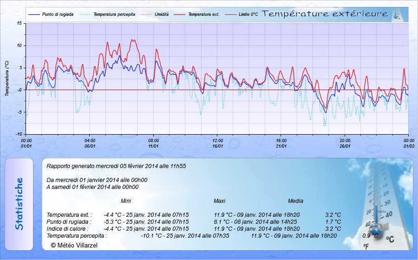The height and width of the screenshot is (260, 418).
Task: Click the 12:00 16/01 time axis label
Action: [217, 143]
